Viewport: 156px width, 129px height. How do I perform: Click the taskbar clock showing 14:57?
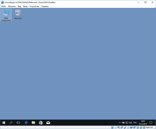coord(143,122)
